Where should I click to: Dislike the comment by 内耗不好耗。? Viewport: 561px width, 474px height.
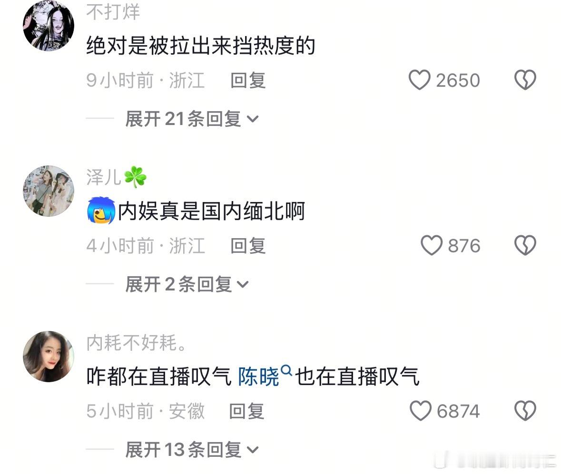[525, 410]
